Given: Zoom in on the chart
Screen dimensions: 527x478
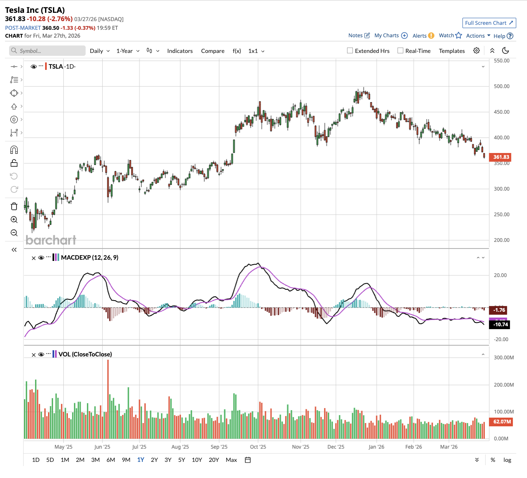Looking at the screenshot, I should point(14,220).
